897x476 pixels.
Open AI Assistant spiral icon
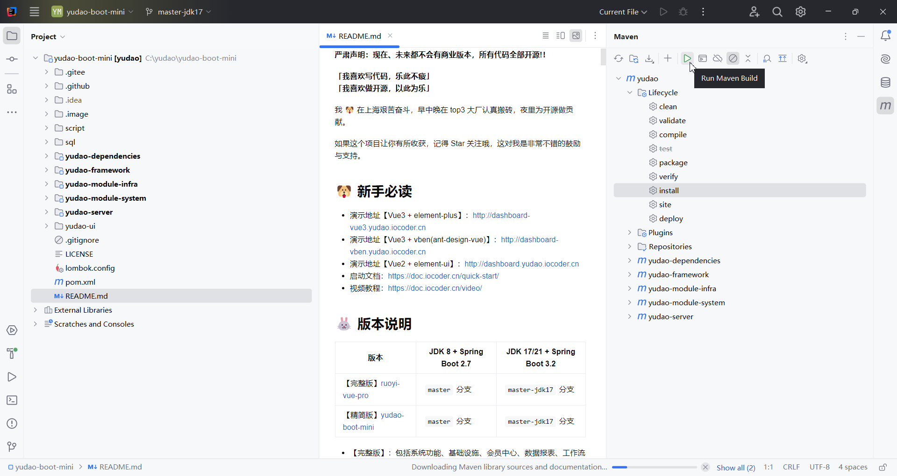(885, 59)
